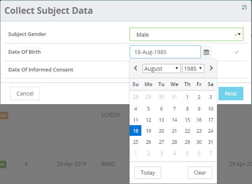252x184 pixels.
Task: Click the Date Of Informed Consent label
Action: (41, 70)
